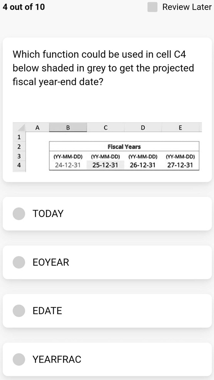Click cell E4 showing 27-12-31
Image resolution: width=214 pixels, height=380 pixels.
click(x=180, y=165)
